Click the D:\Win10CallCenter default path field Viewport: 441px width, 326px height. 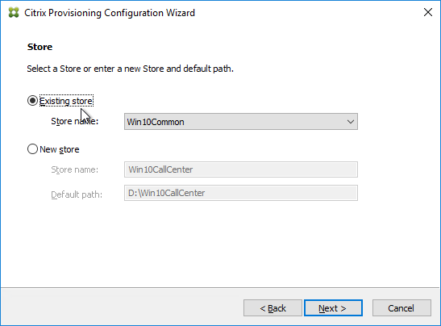coord(241,193)
